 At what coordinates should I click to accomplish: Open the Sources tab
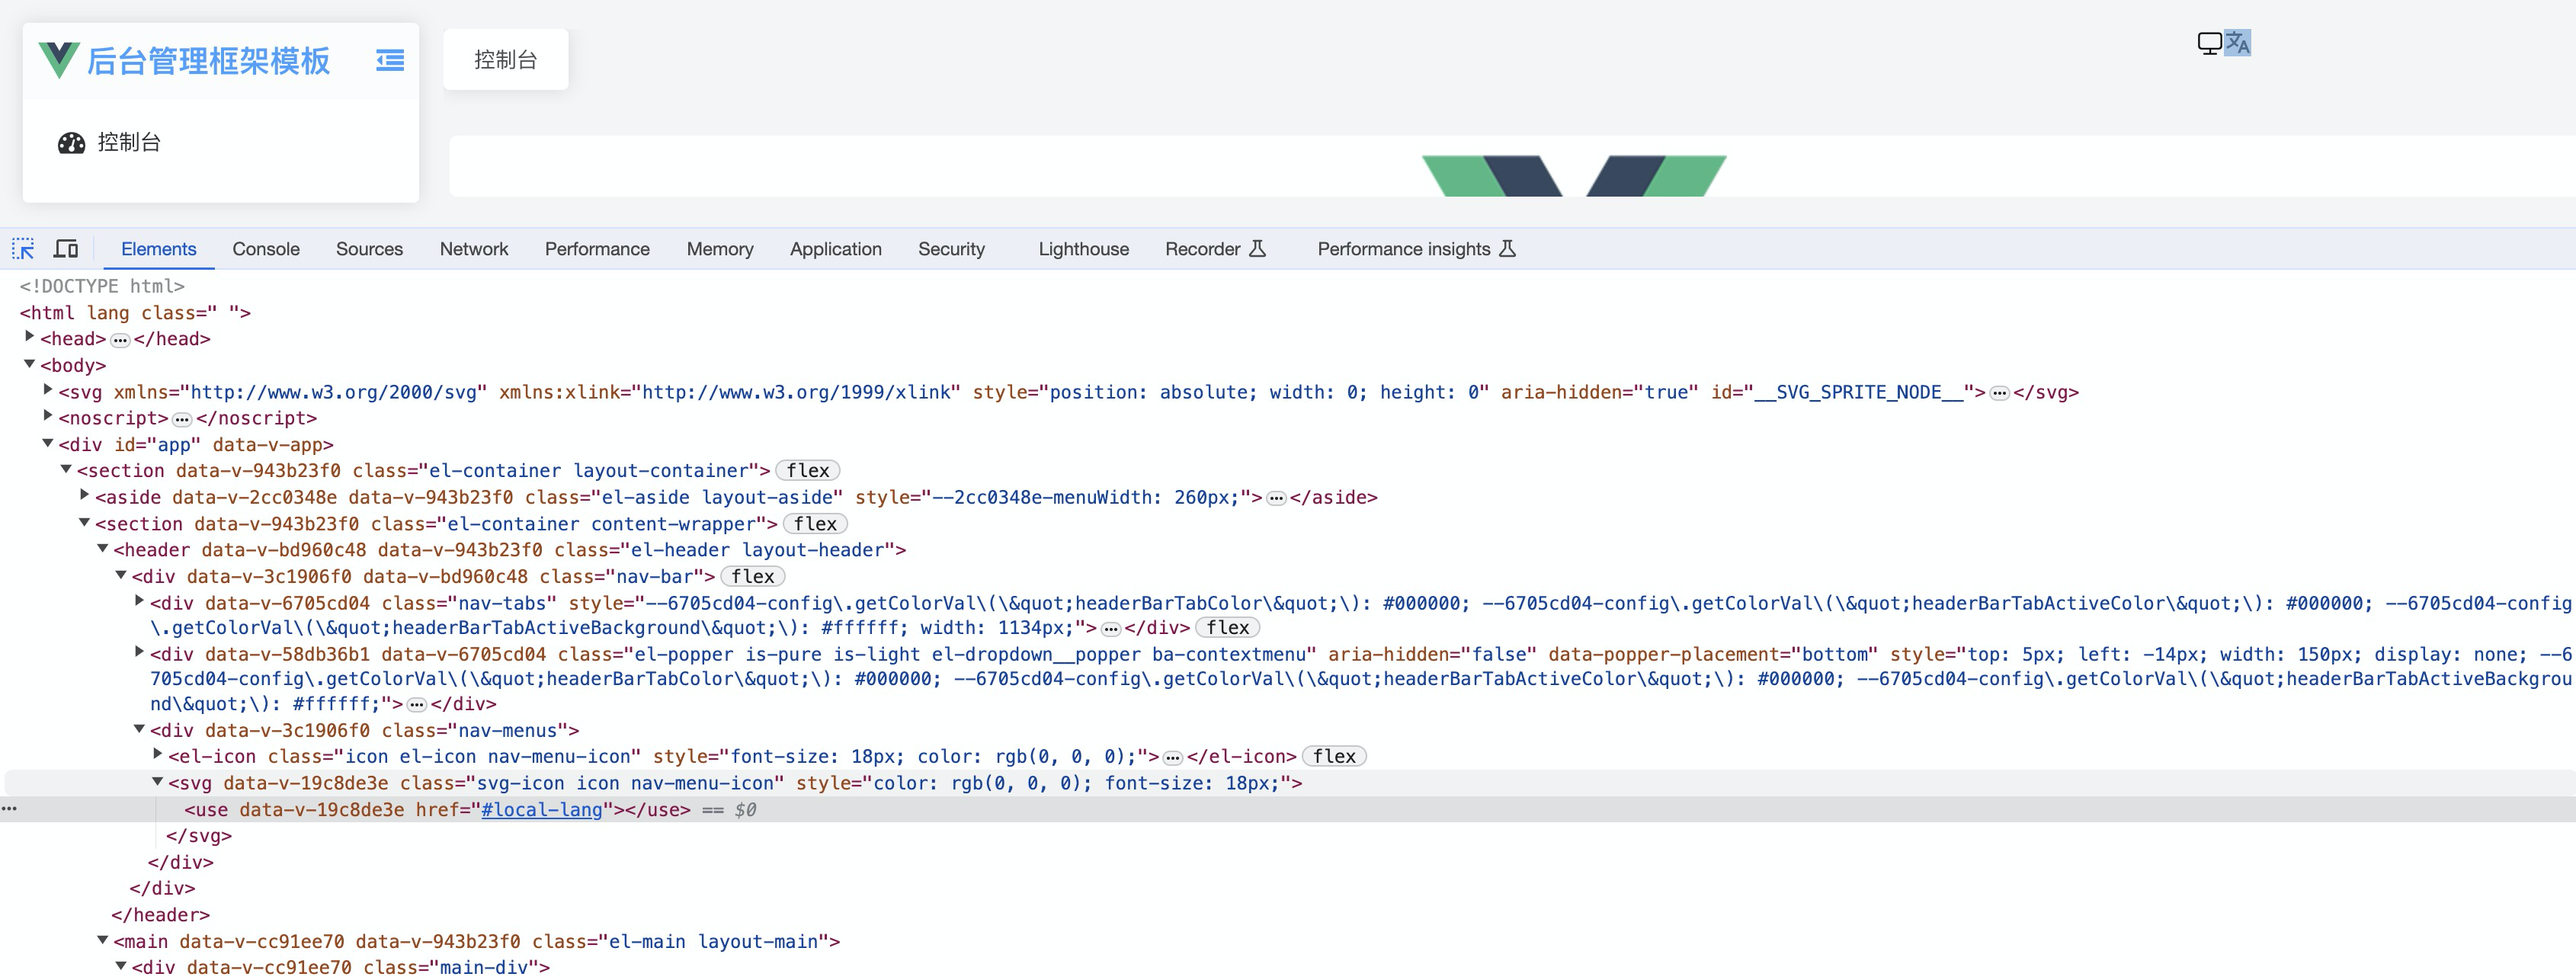(369, 250)
